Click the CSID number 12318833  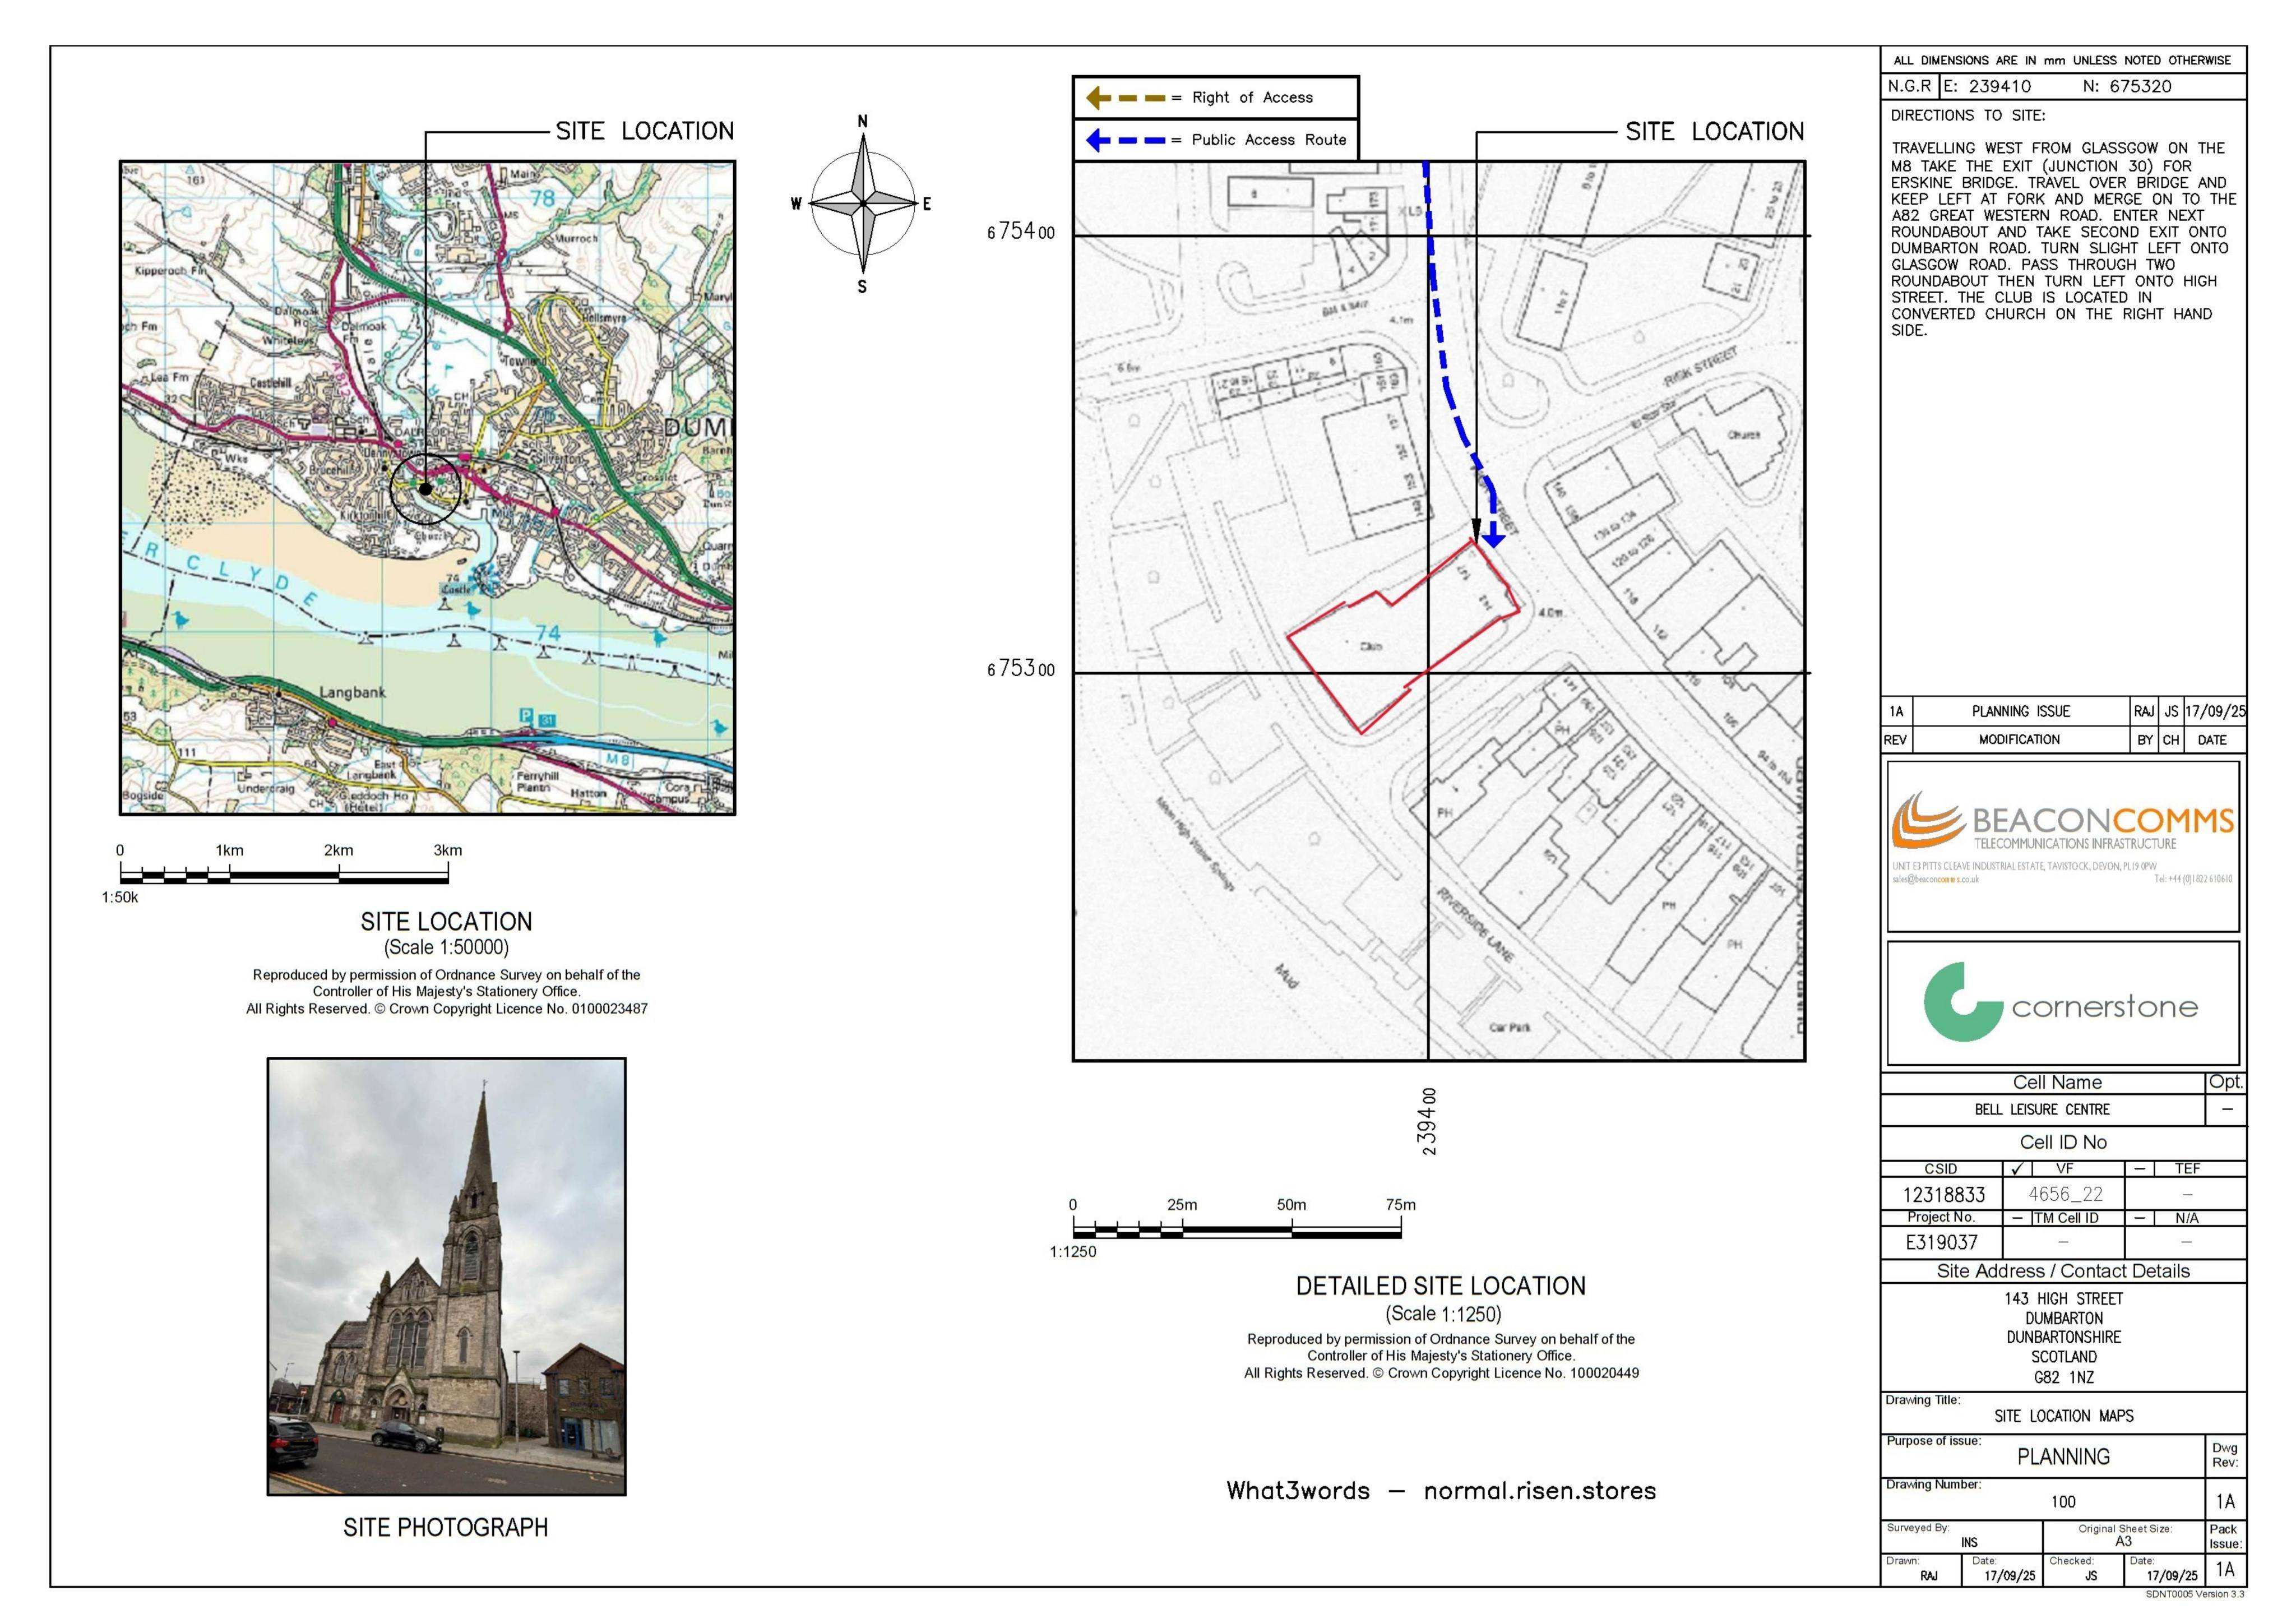(x=1944, y=1195)
